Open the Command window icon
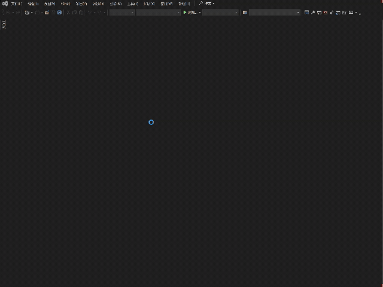Viewport: 383px width, 287px height. click(351, 13)
